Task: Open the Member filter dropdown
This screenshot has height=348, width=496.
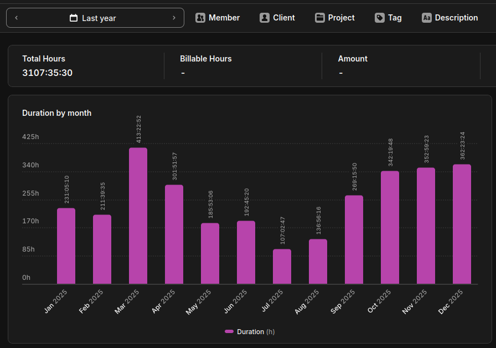Action: coord(218,18)
